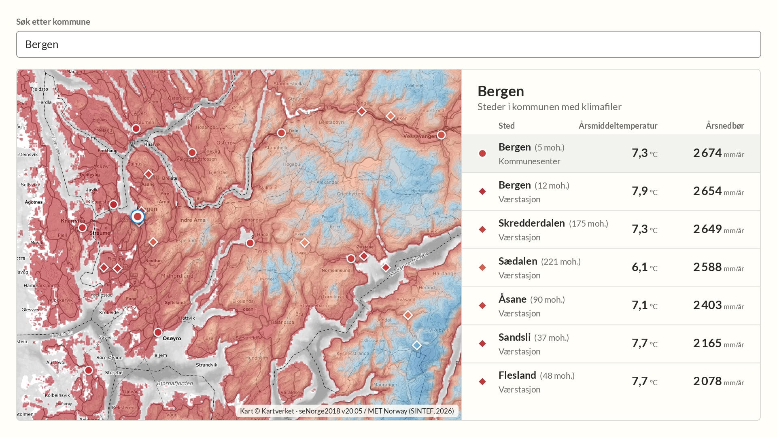Open the Sandsli weather station row
Viewport: 777px width, 437px height.
(611, 344)
